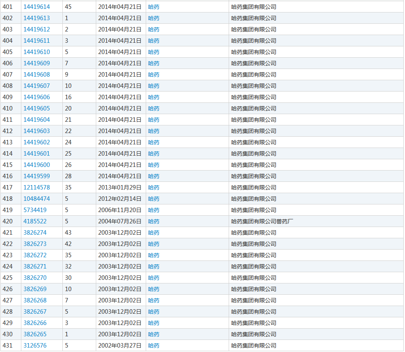Select application link 14419610
This screenshot has width=405, height=352.
click(37, 52)
